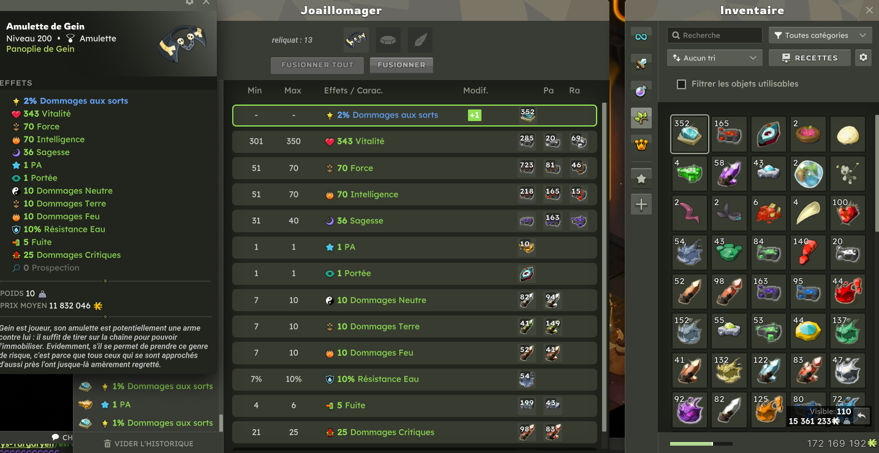The width and height of the screenshot is (879, 453).
Task: Select the 2% Dommages aux sorts row
Action: coord(414,116)
